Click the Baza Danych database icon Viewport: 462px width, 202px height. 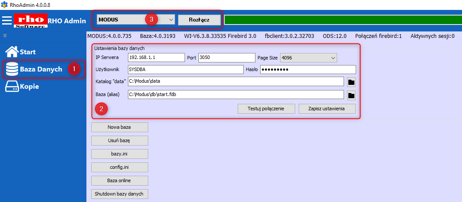12,69
